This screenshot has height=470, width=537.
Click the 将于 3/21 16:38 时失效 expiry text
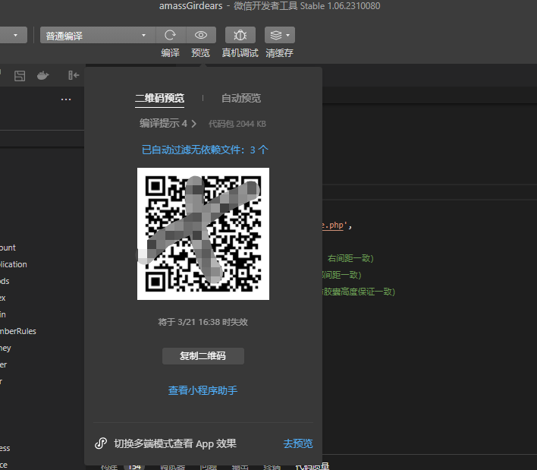pyautogui.click(x=203, y=322)
